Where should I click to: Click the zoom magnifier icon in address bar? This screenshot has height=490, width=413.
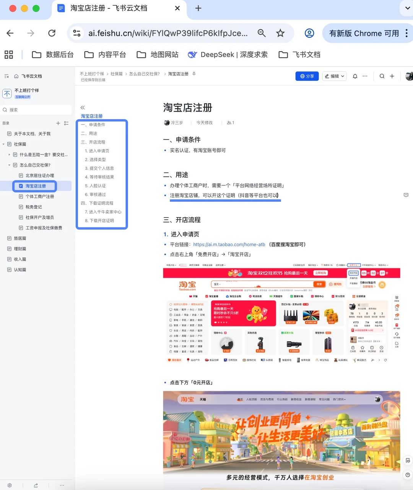(x=262, y=33)
